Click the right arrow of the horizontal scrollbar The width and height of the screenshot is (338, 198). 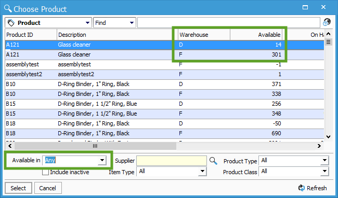319,146
